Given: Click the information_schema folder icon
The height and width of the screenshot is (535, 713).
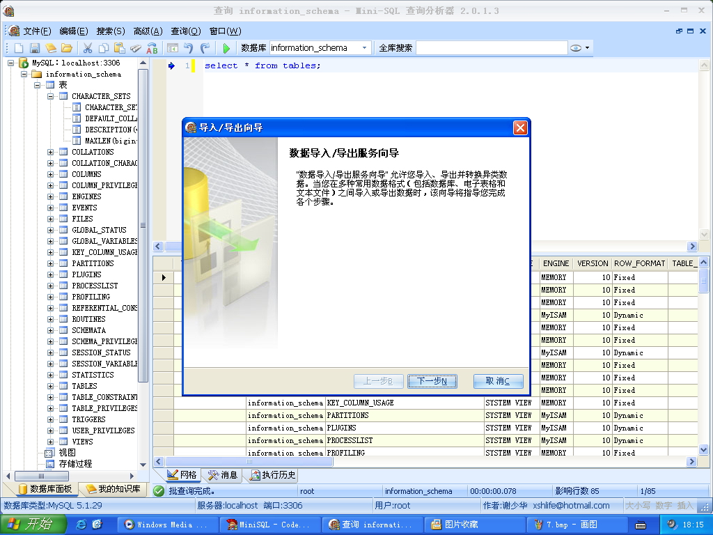Looking at the screenshot, I should pos(37,74).
